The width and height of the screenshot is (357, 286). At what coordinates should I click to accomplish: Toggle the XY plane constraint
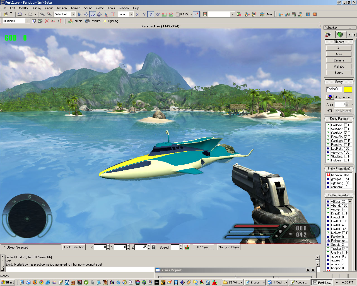(x=158, y=14)
